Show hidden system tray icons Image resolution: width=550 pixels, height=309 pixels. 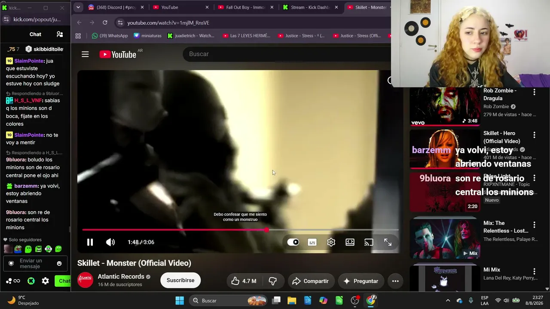pyautogui.click(x=448, y=300)
